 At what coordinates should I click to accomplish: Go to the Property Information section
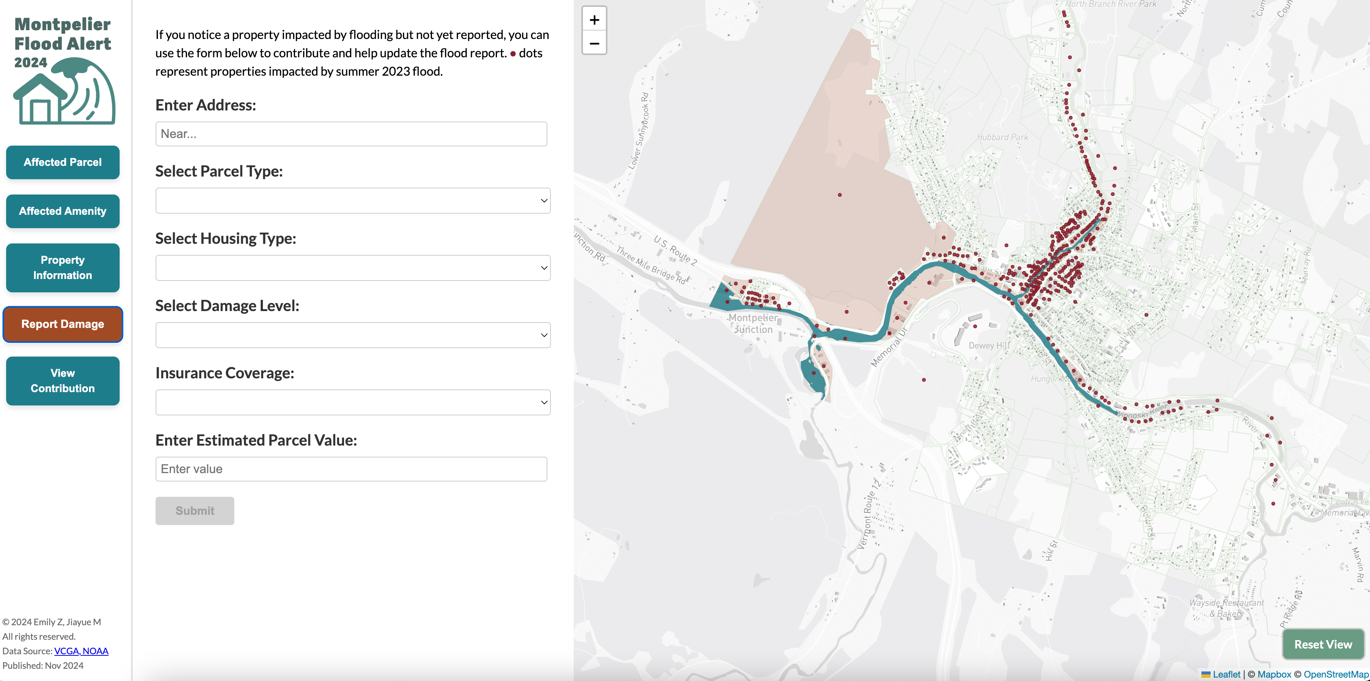(63, 268)
